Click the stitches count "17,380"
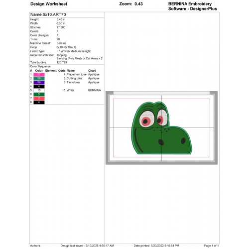Viewport: 249px width, 249px height. coord(61,27)
